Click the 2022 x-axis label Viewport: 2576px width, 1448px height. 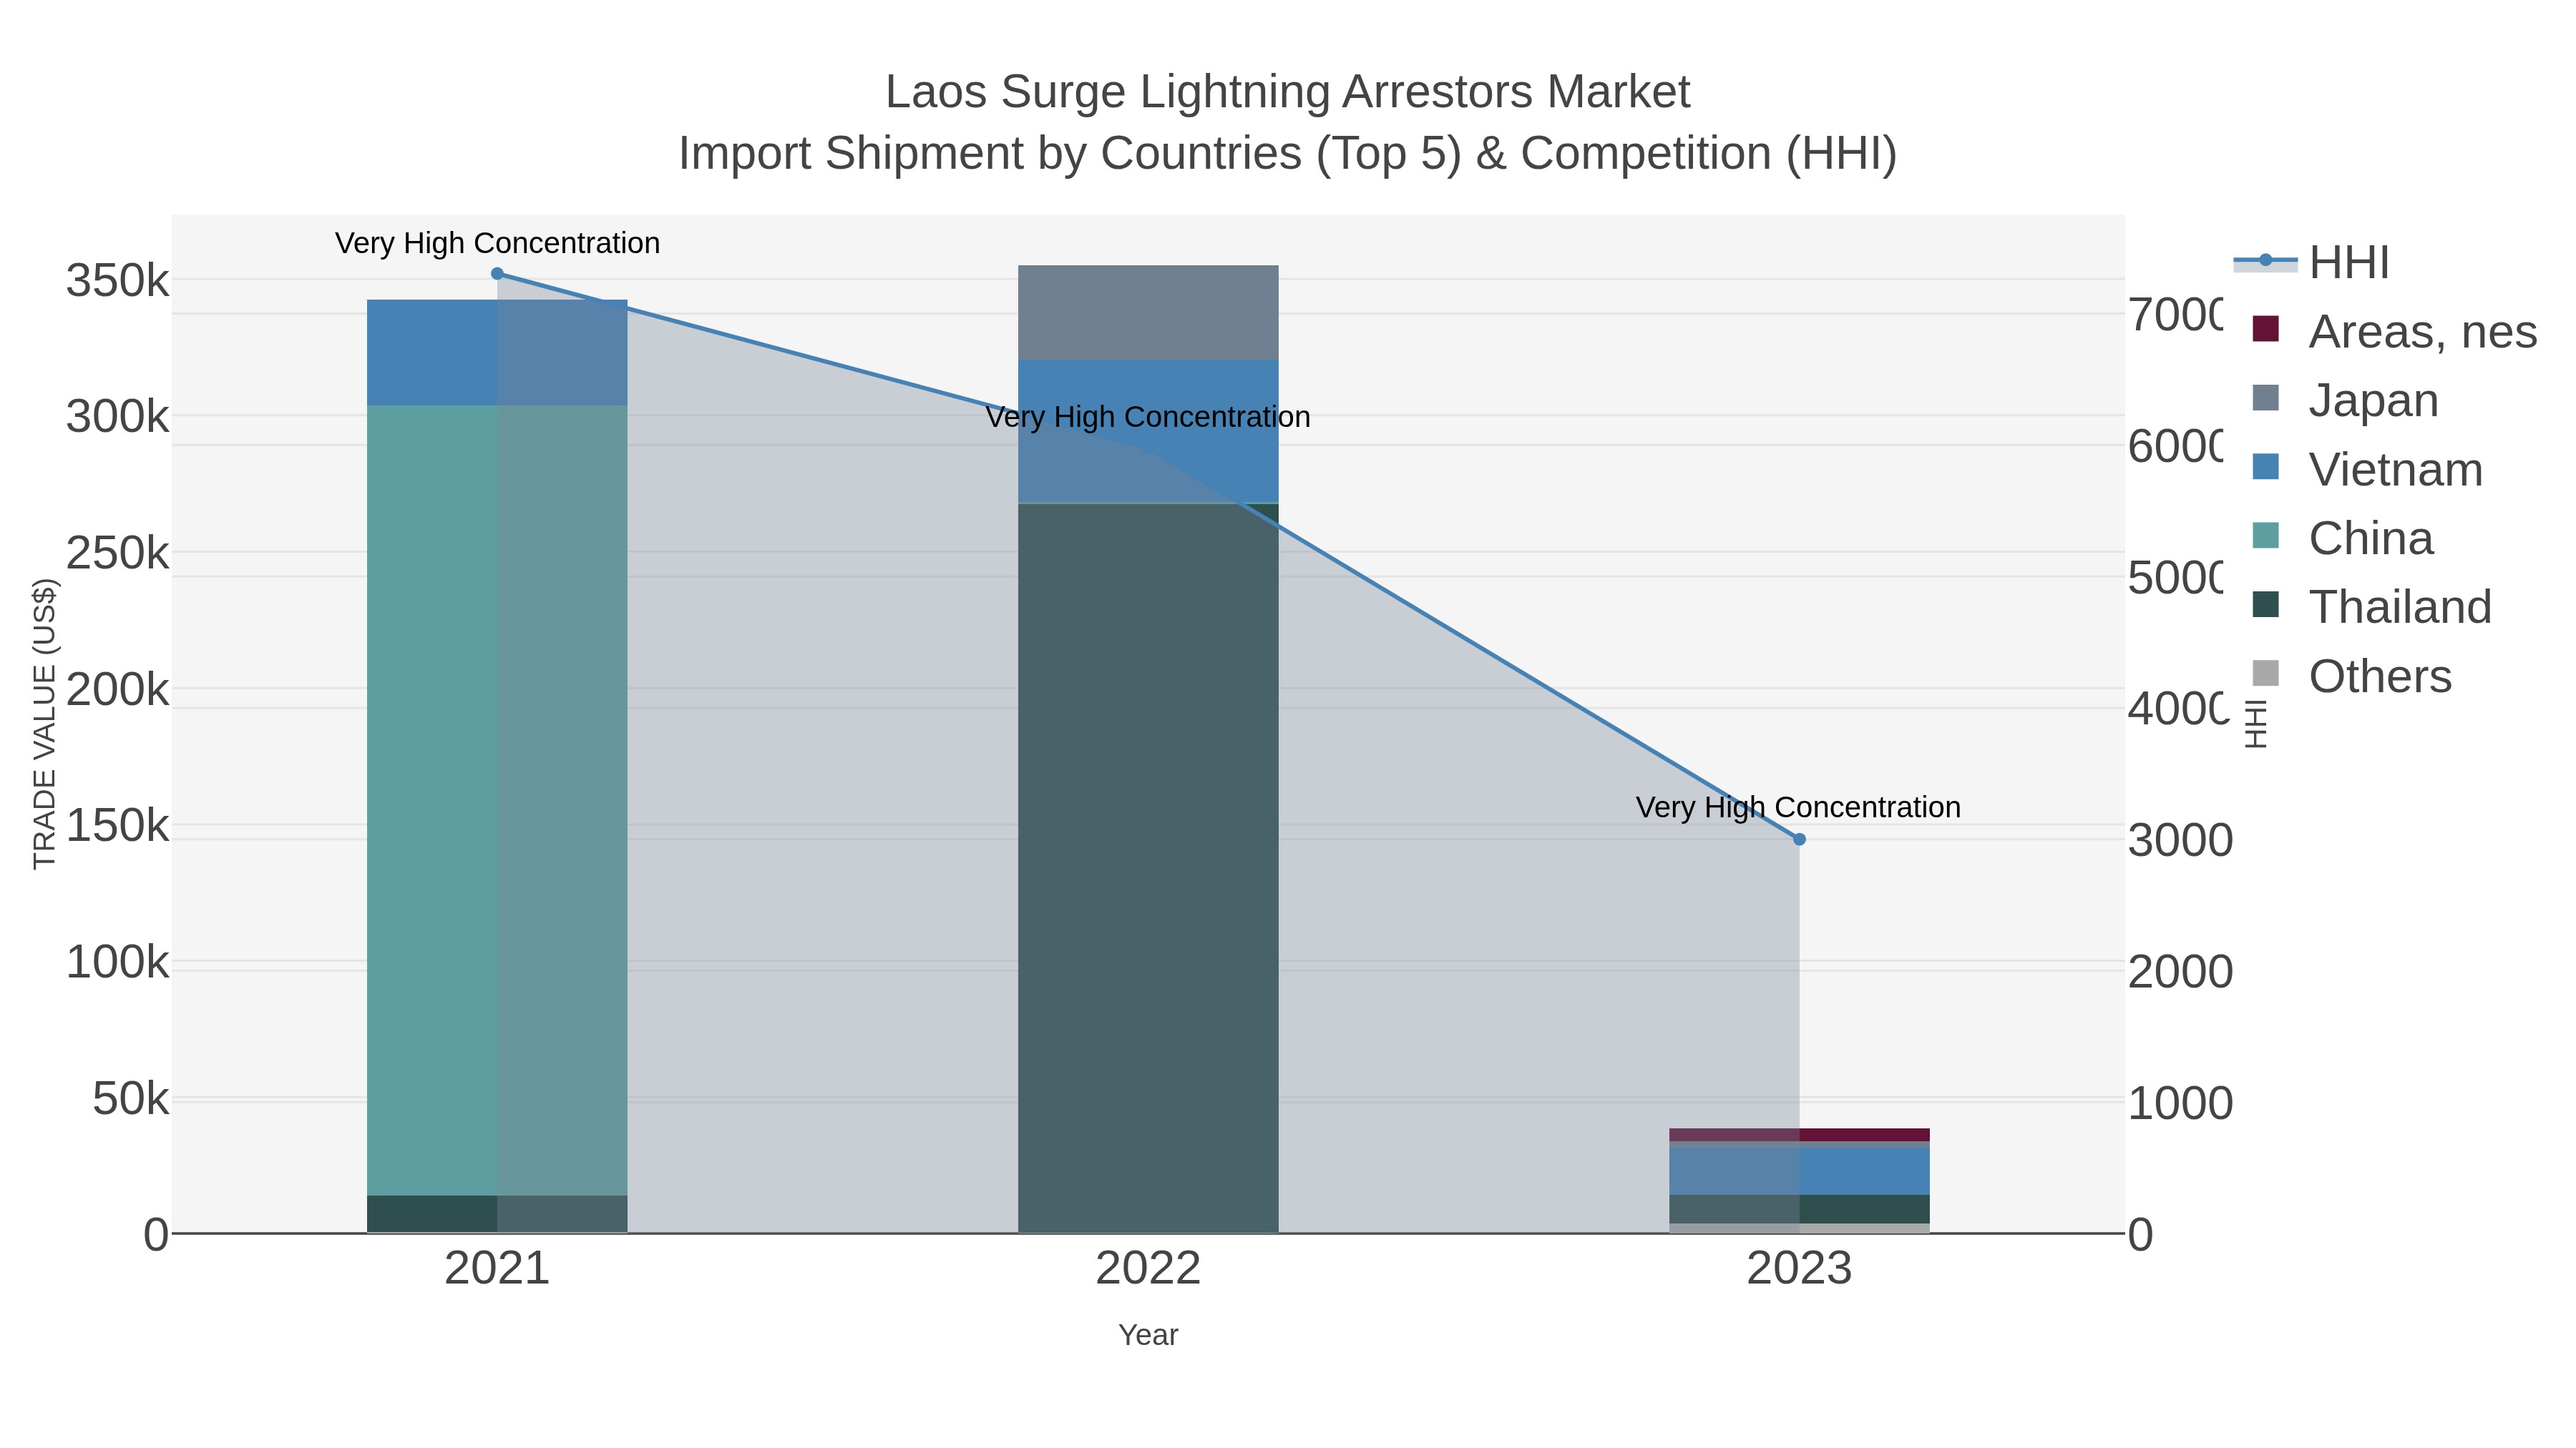pyautogui.click(x=1148, y=1269)
